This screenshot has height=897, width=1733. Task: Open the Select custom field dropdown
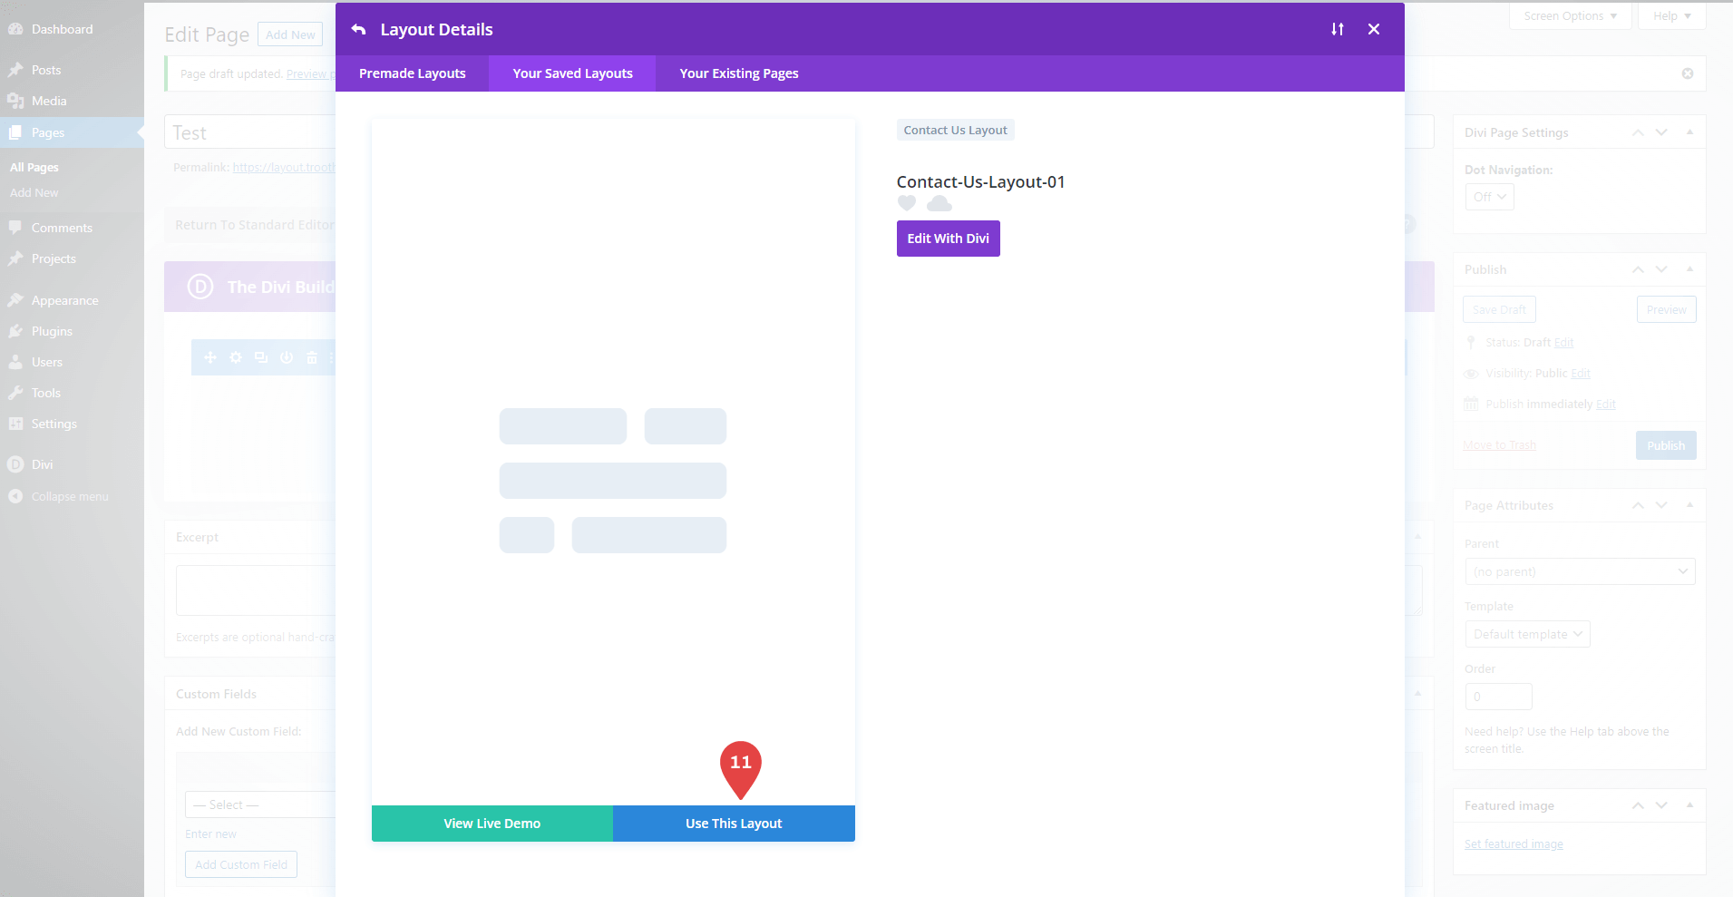tap(260, 804)
